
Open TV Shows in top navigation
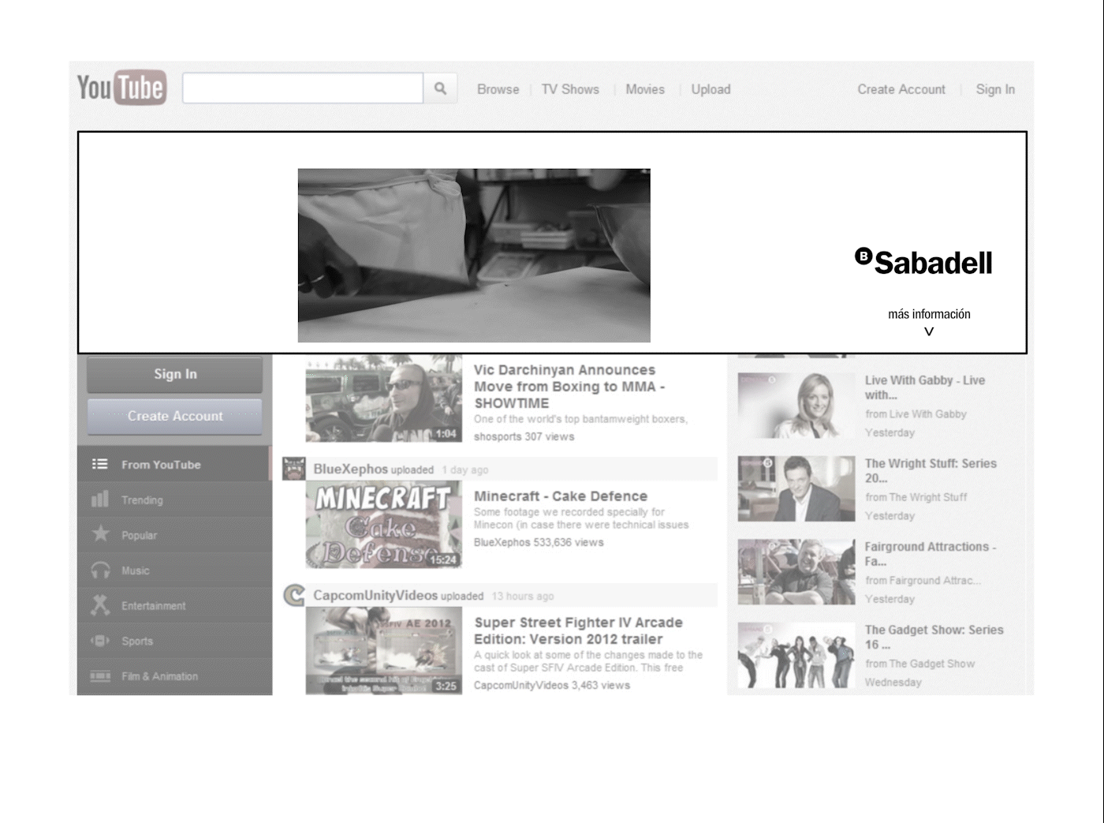pyautogui.click(x=570, y=89)
